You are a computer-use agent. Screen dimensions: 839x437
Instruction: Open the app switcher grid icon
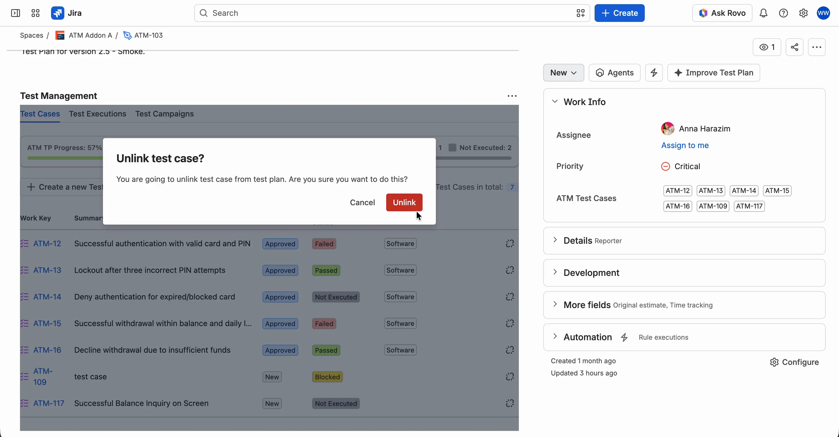(x=35, y=13)
